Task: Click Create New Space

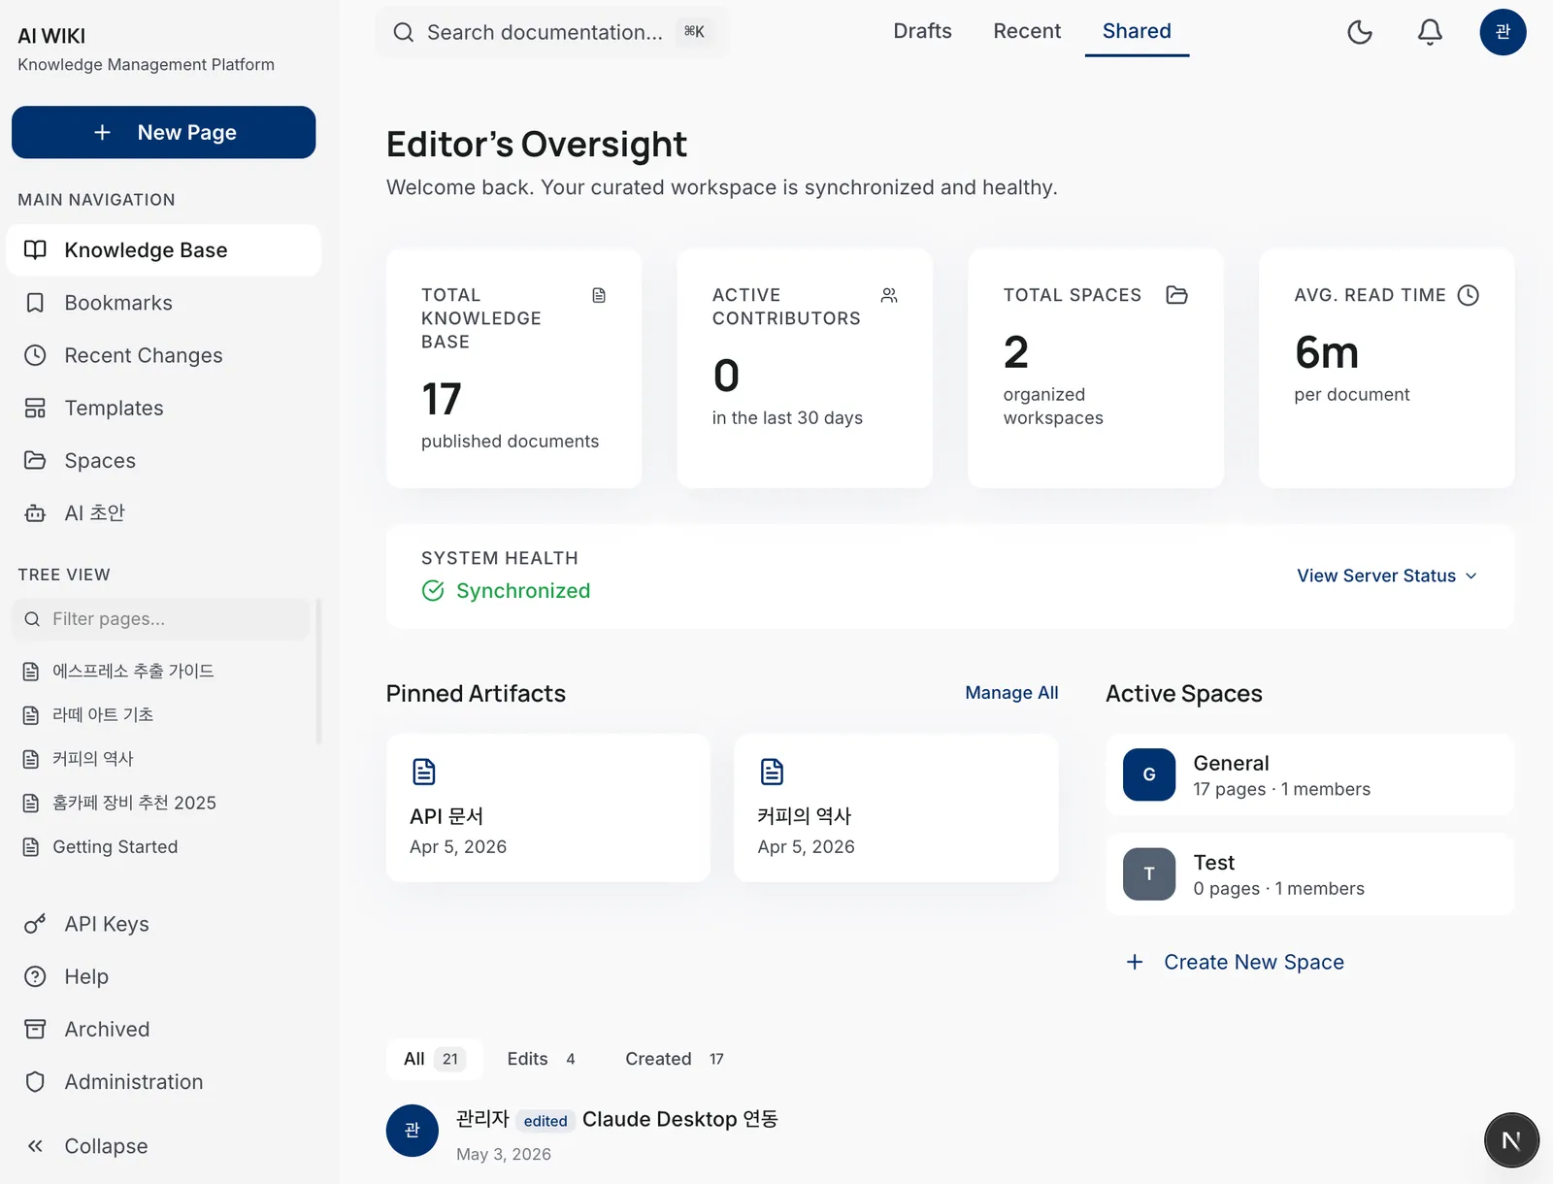Action: pyautogui.click(x=1235, y=962)
